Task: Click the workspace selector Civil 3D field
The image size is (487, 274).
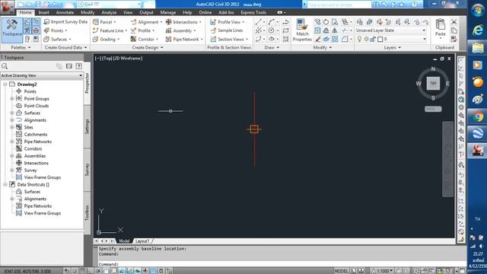Action: pos(109,5)
